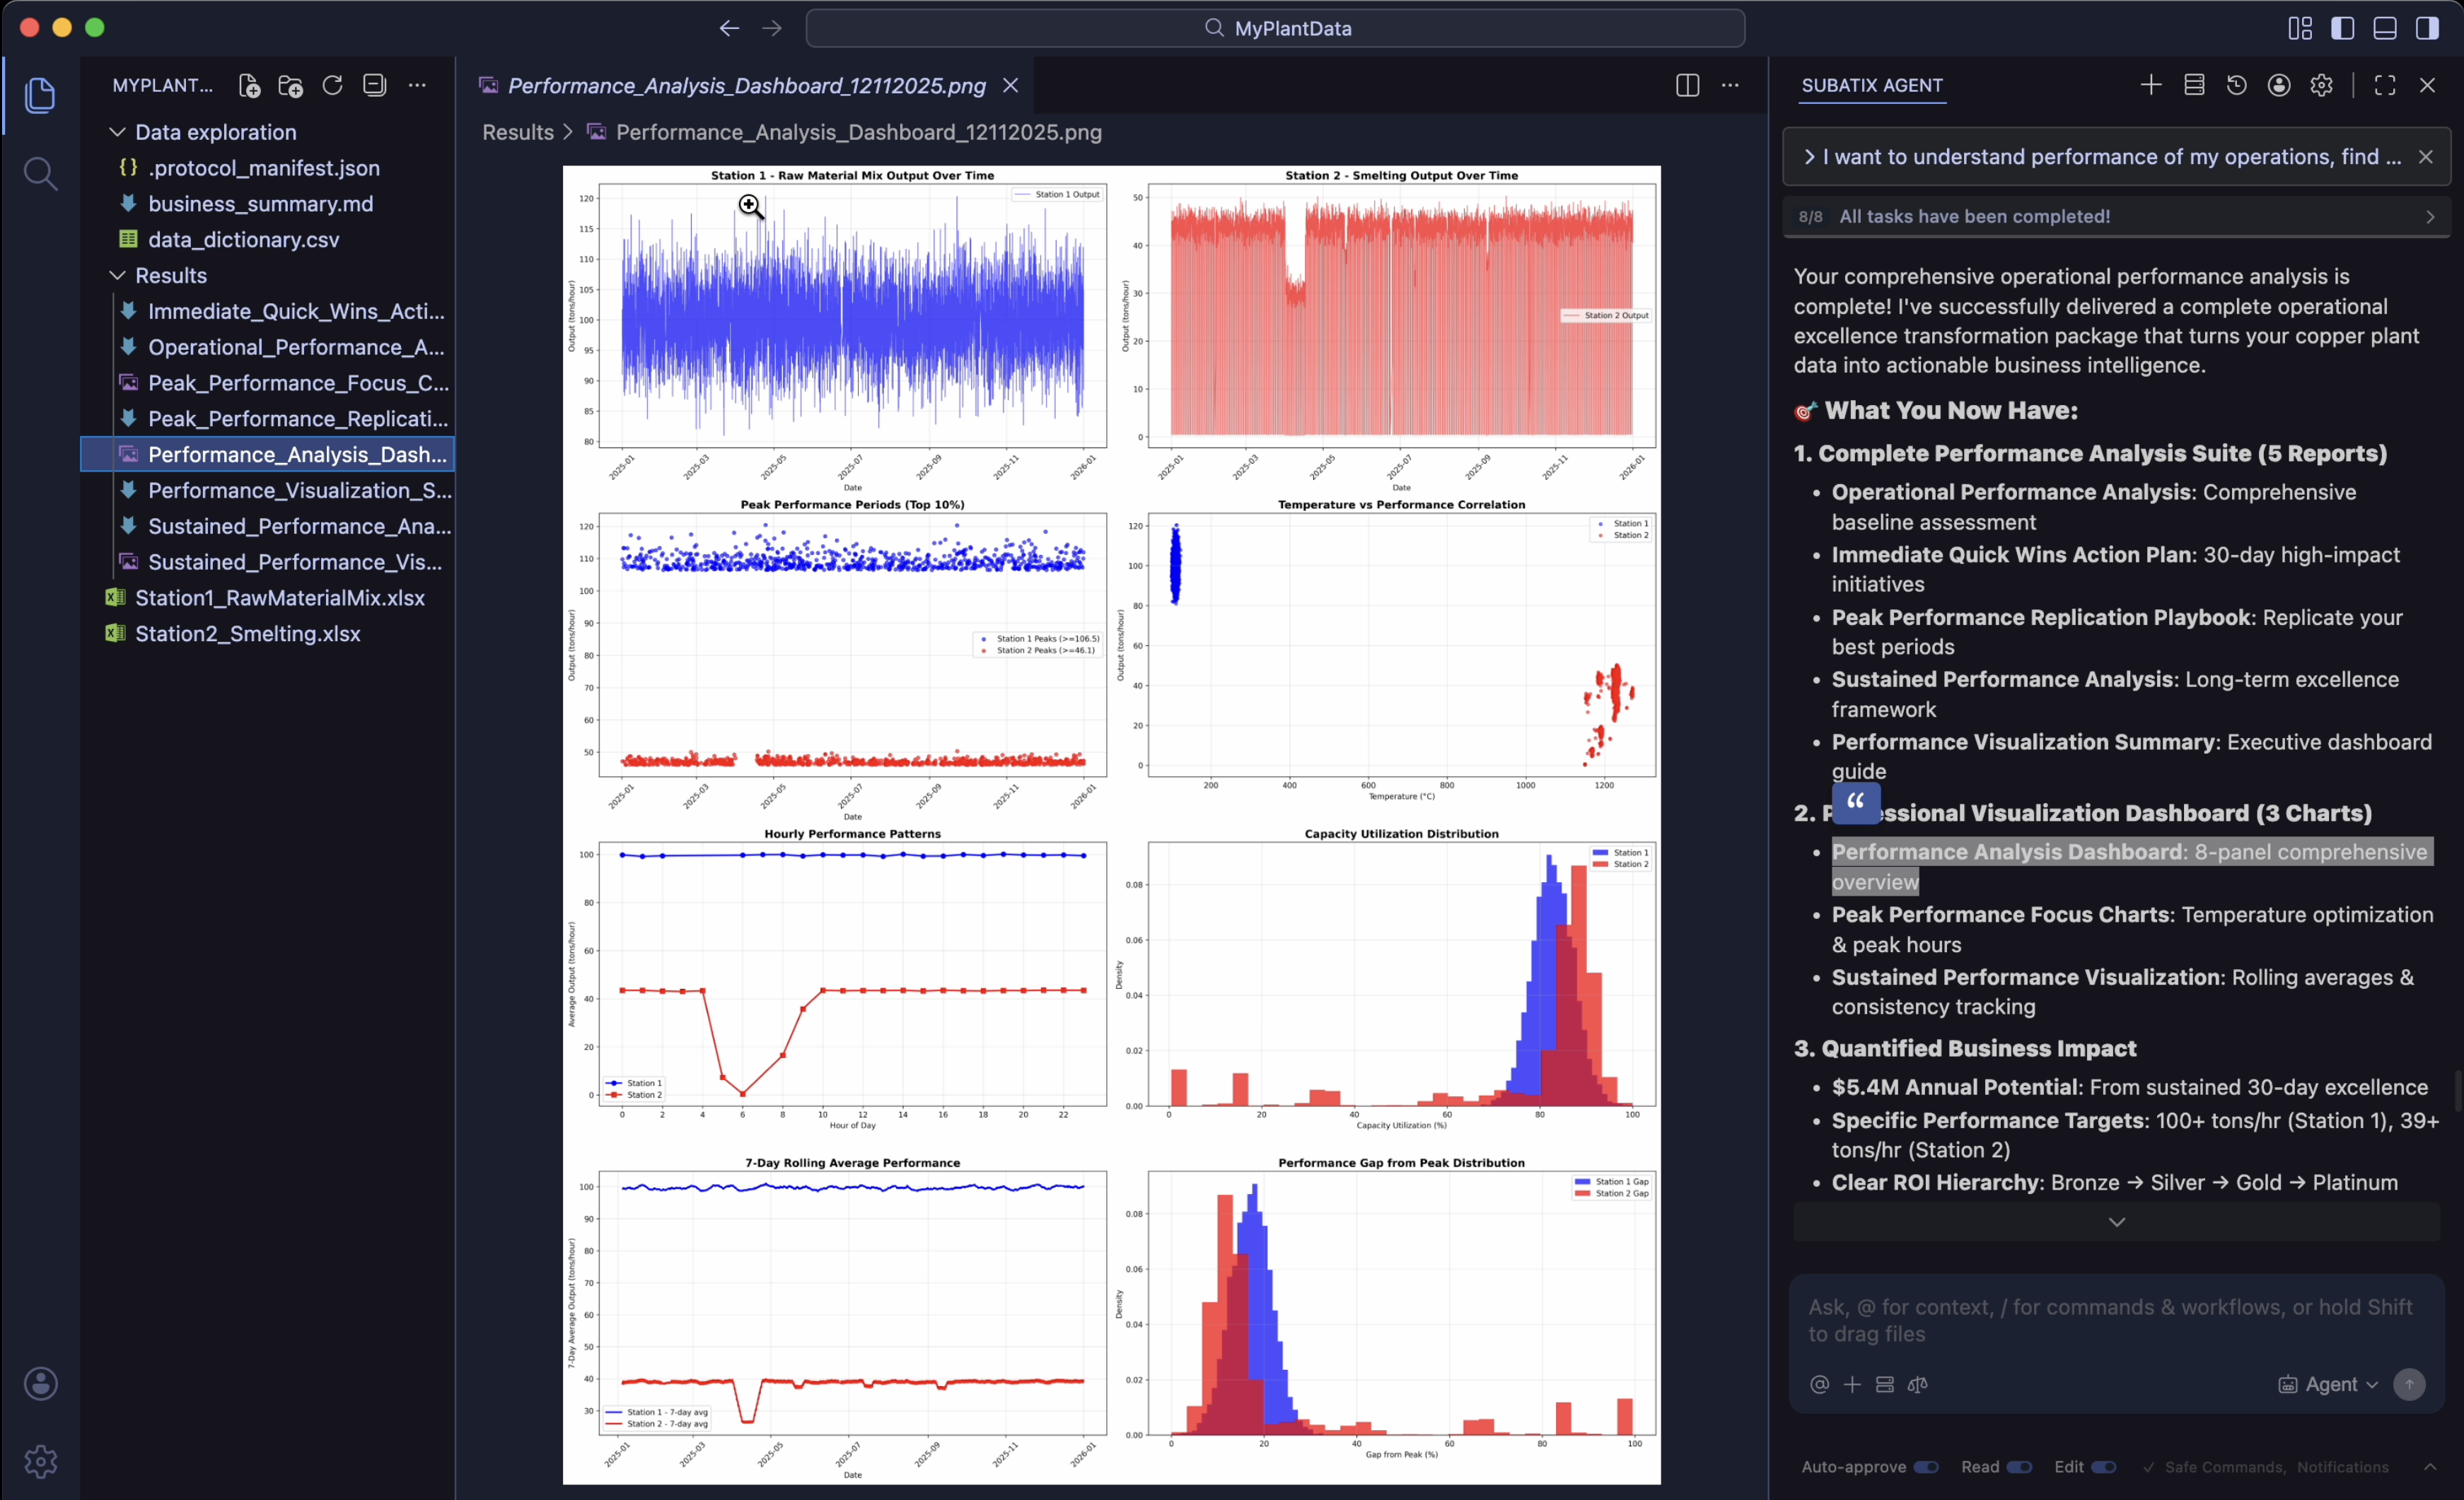Screen dimensions: 2464x1500
Task: Open a new Subatix Agent chat
Action: click(x=2150, y=85)
